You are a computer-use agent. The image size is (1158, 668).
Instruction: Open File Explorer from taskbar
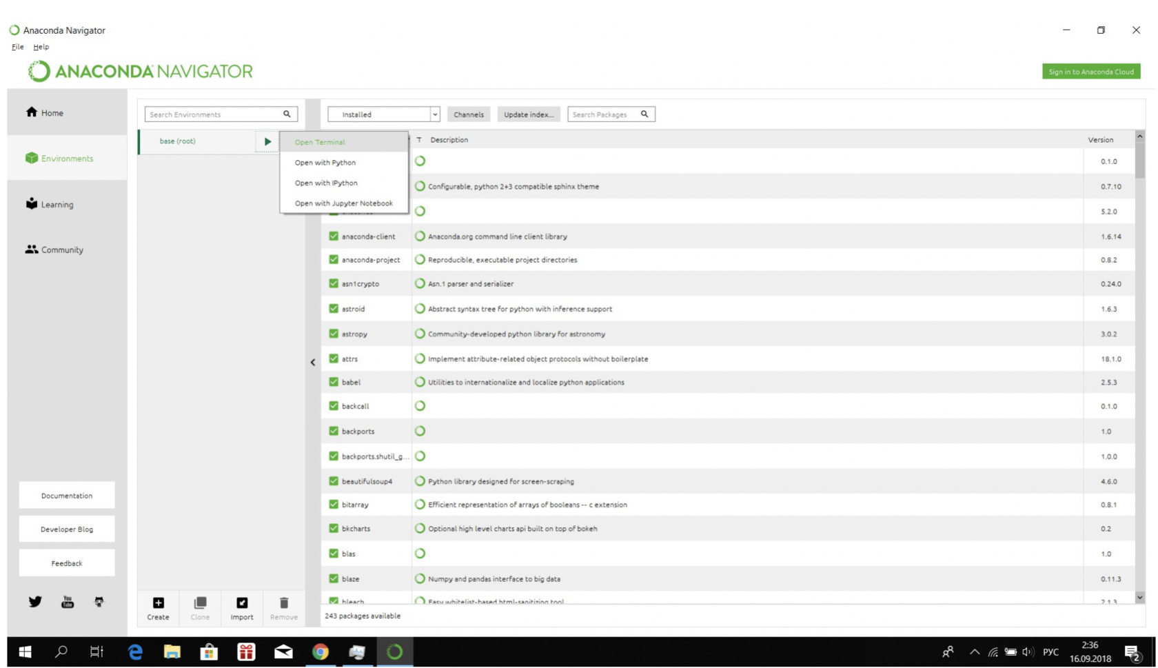tap(172, 651)
